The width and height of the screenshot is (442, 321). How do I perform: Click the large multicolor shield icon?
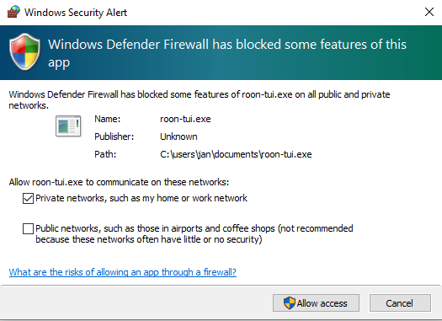click(24, 51)
